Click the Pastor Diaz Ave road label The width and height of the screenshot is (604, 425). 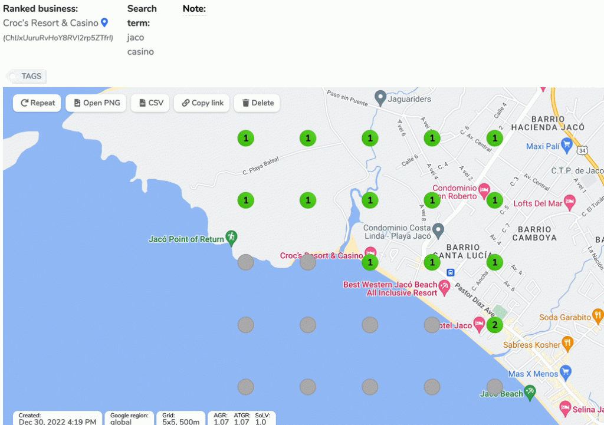click(475, 300)
